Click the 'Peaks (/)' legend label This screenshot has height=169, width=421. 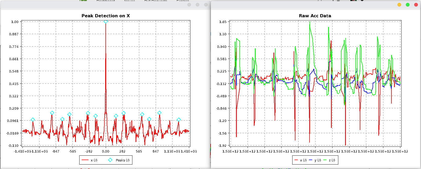pos(122,160)
